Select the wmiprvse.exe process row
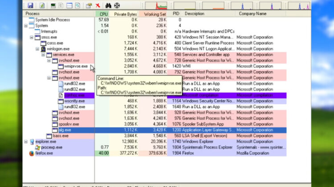Image resolution: width=334 pixels, height=187 pixels. pos(155,66)
